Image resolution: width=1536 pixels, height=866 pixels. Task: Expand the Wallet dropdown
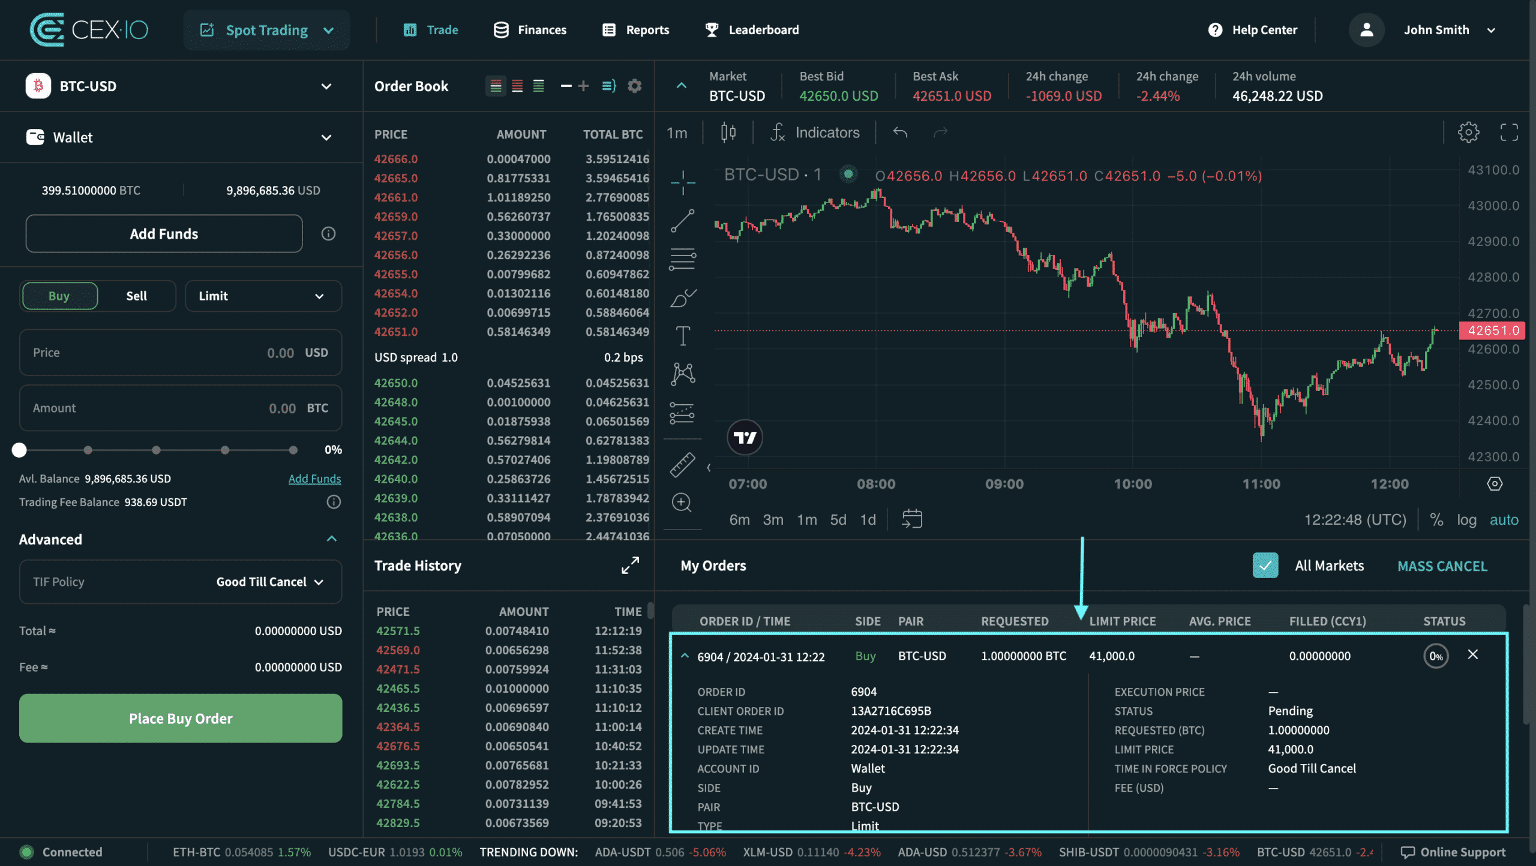(180, 137)
